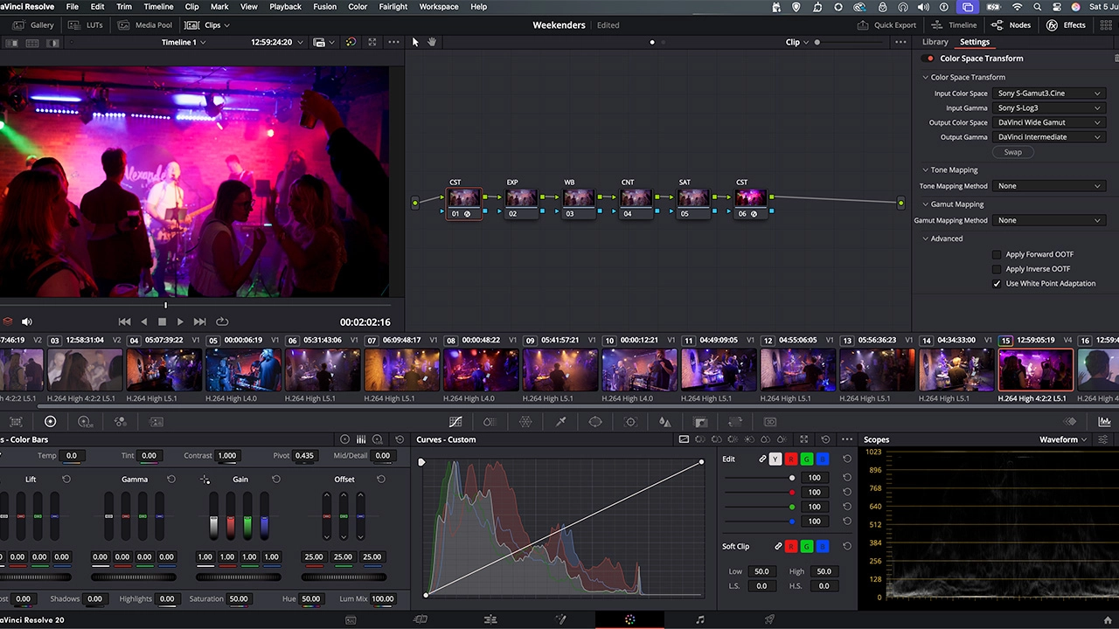Image resolution: width=1119 pixels, height=629 pixels.
Task: Open the Color menu
Action: click(x=358, y=7)
